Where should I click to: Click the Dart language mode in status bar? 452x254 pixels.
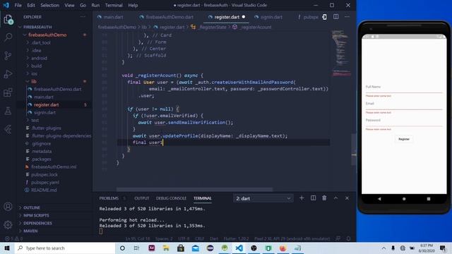[213, 238]
